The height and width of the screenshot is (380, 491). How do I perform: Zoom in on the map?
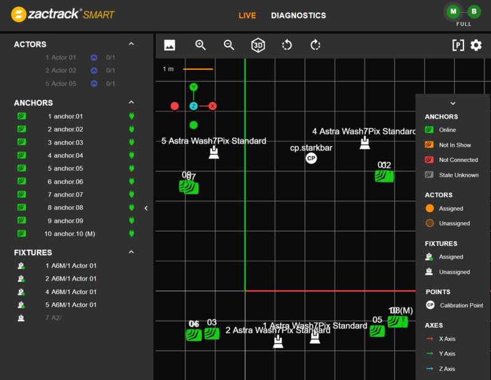click(x=201, y=45)
